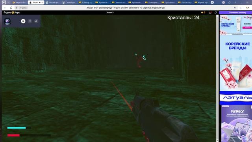Viewport: 252px width, 142px height.
Task: Add game to favorites with the heart icon
Action: click(x=30, y=21)
